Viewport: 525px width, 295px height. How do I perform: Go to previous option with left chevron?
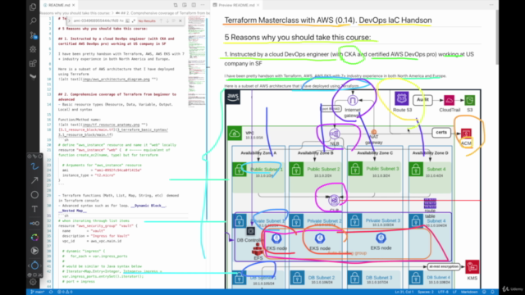tap(29, 265)
